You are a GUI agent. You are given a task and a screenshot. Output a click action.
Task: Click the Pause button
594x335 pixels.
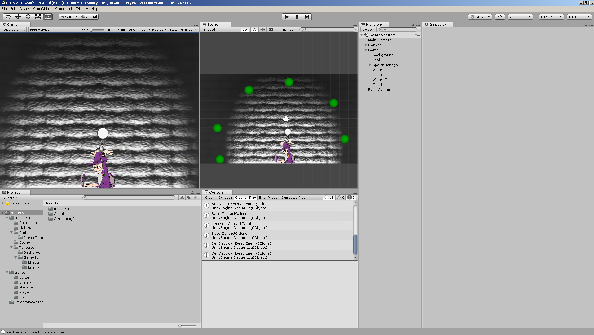tap(297, 17)
